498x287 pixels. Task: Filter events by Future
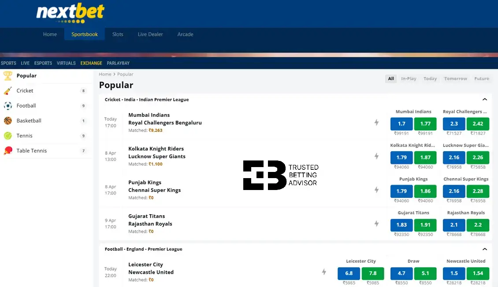tap(482, 78)
